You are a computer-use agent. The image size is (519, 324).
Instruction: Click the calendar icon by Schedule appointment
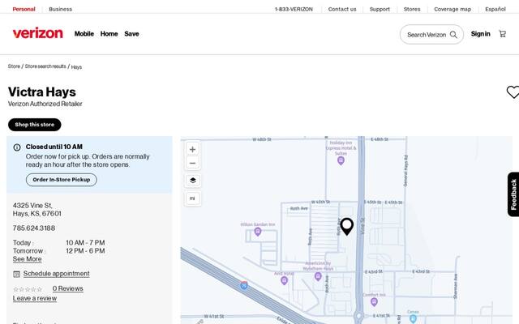pyautogui.click(x=16, y=274)
